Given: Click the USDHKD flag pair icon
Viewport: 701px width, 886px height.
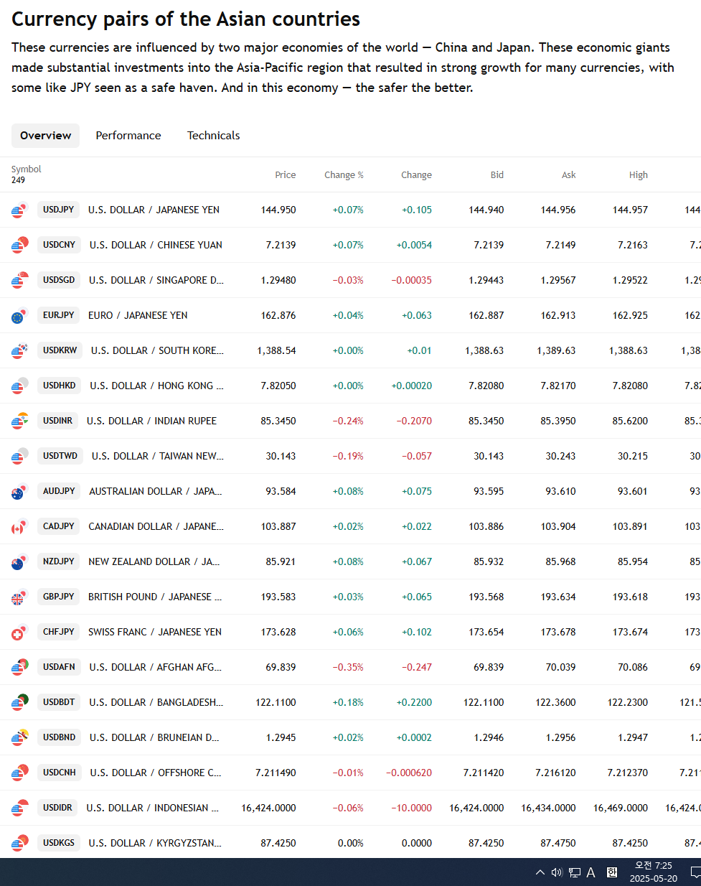Looking at the screenshot, I should 19,386.
